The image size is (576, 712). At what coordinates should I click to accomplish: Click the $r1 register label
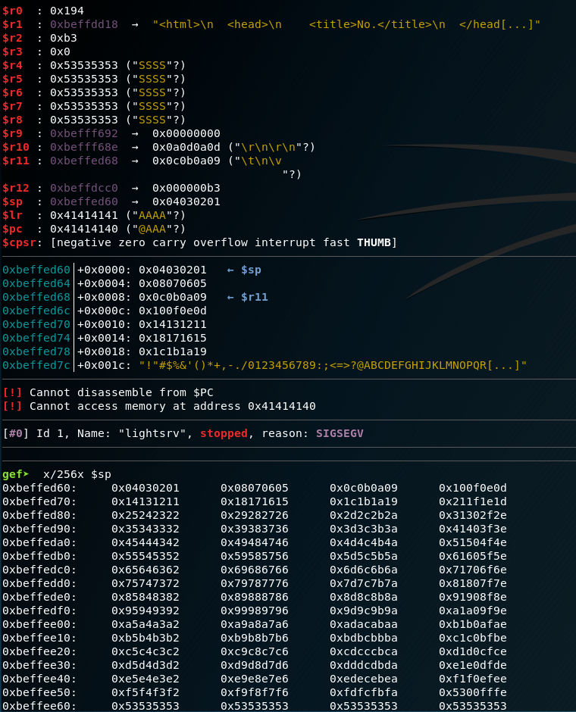[x=12, y=24]
